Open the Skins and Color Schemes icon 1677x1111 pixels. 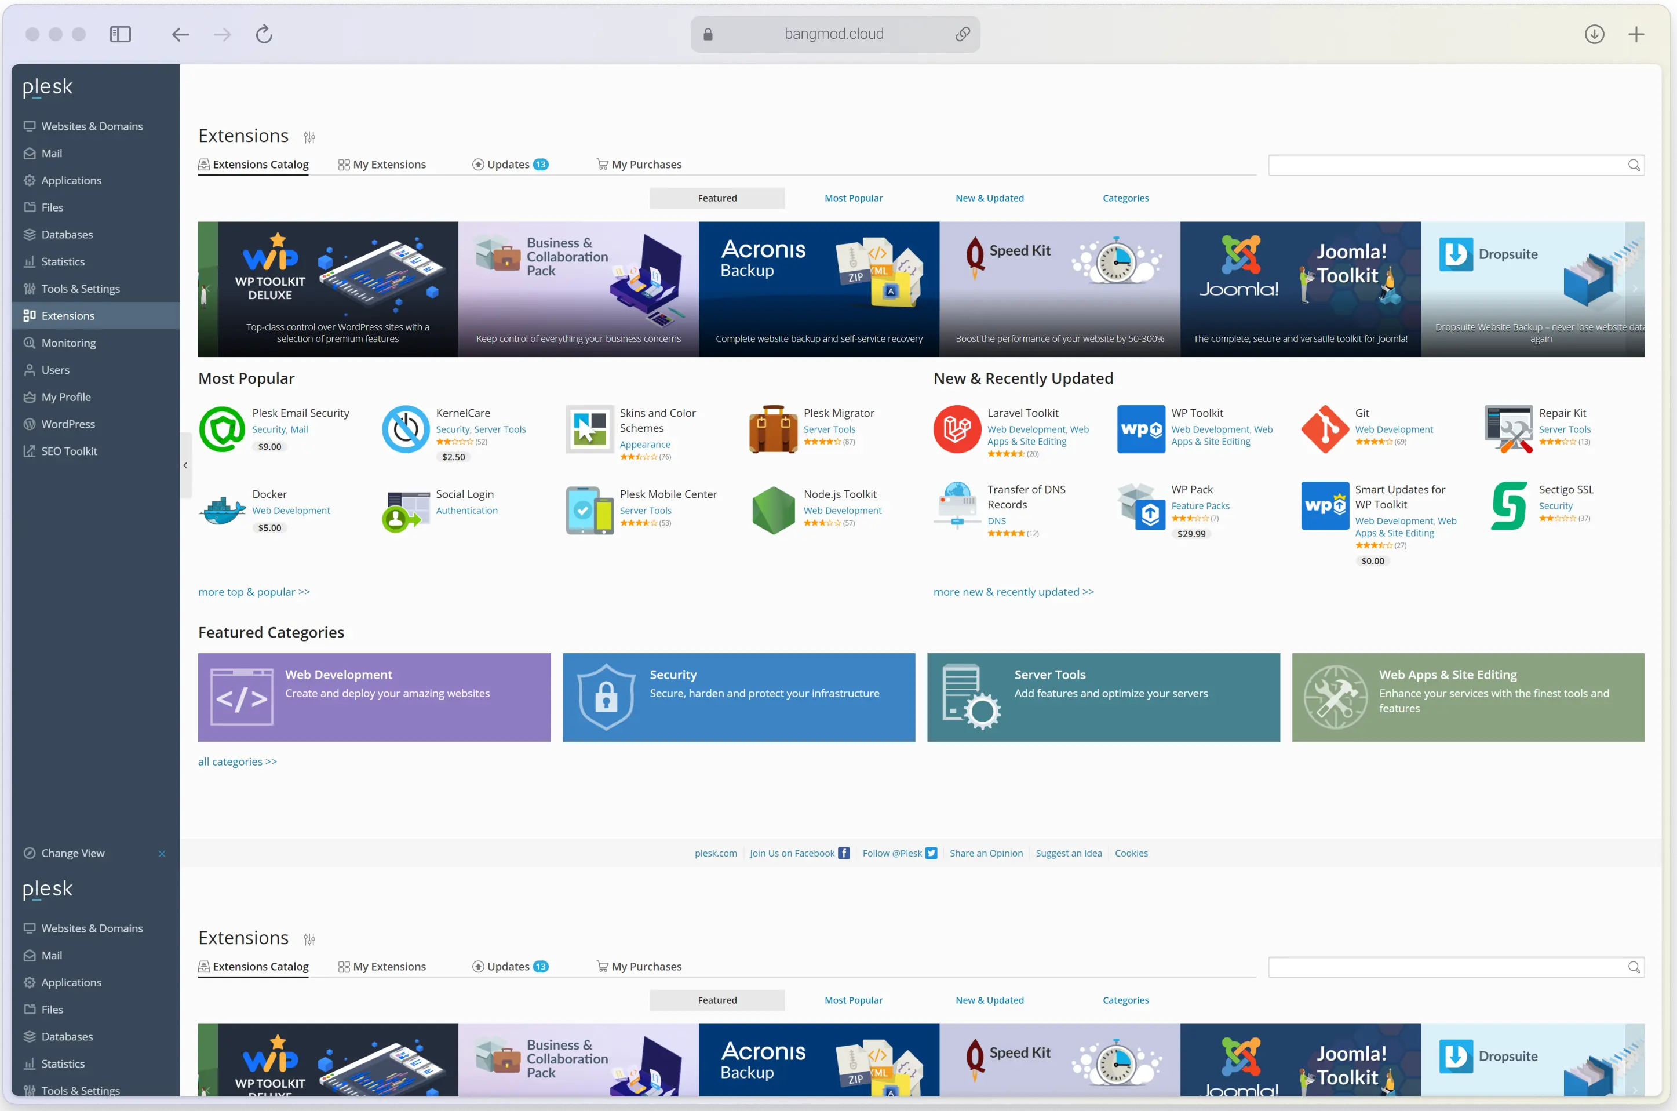(x=589, y=429)
